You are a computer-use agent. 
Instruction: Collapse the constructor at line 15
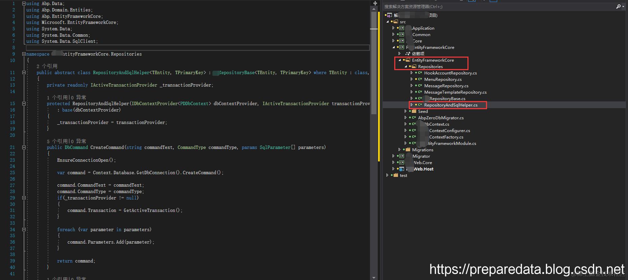[x=24, y=103]
